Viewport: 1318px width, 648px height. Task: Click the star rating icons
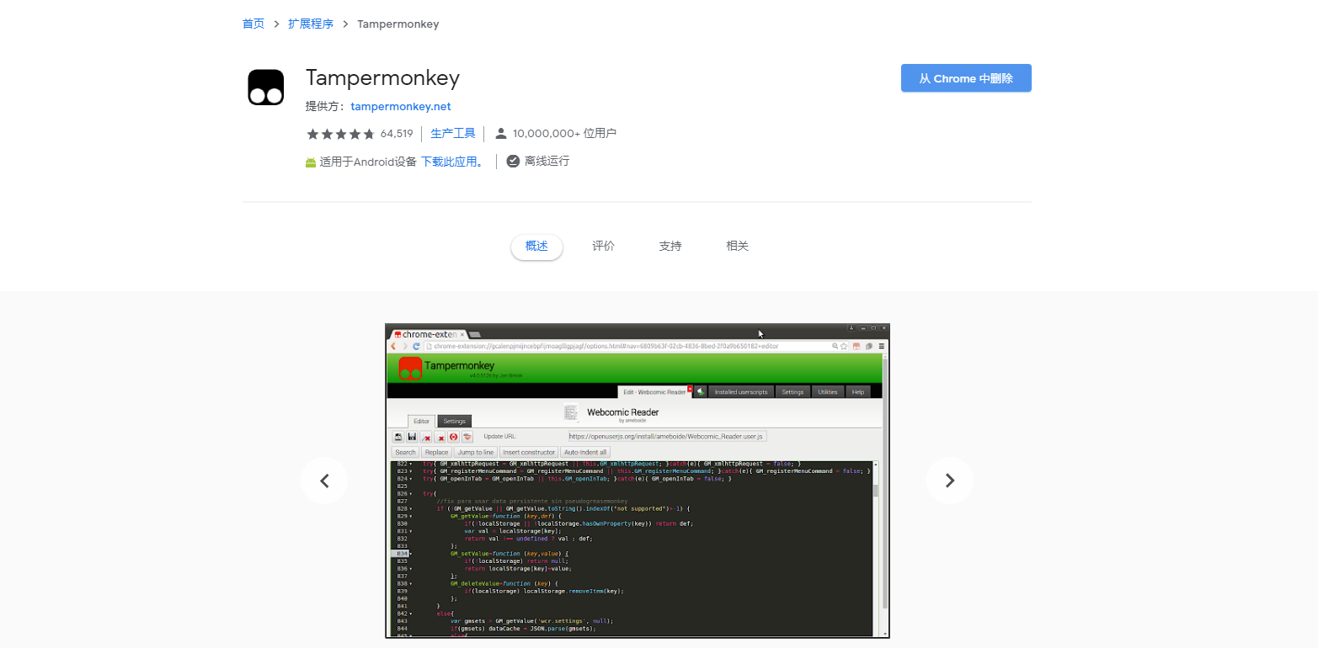pyautogui.click(x=340, y=134)
